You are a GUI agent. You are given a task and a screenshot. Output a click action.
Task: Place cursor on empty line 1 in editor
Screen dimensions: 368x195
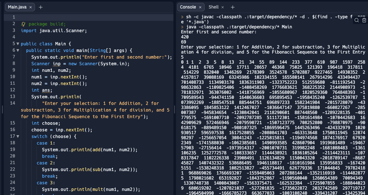coord(95,17)
